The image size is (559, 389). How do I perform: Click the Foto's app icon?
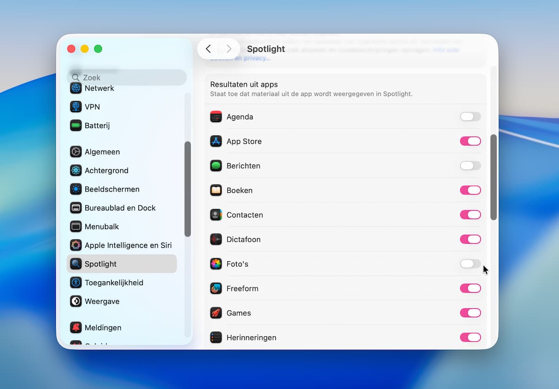tap(216, 264)
